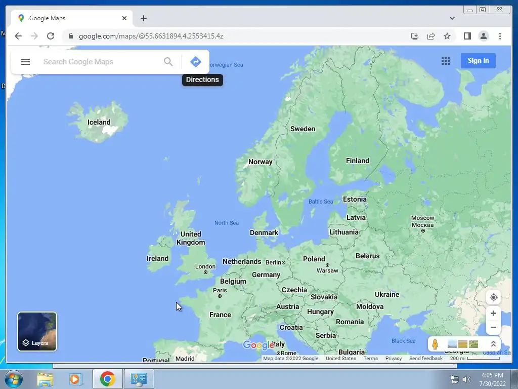Open the Google Maps hamburger menu
Viewport: 518px width, 389px height.
pos(25,62)
